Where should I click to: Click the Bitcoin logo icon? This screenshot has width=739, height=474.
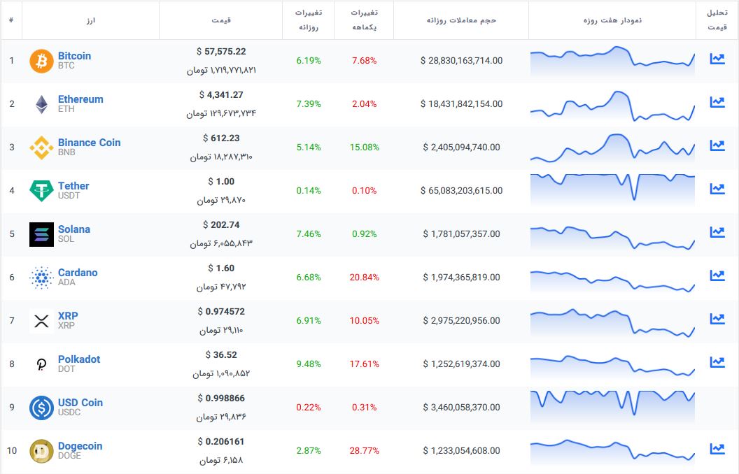click(x=41, y=61)
